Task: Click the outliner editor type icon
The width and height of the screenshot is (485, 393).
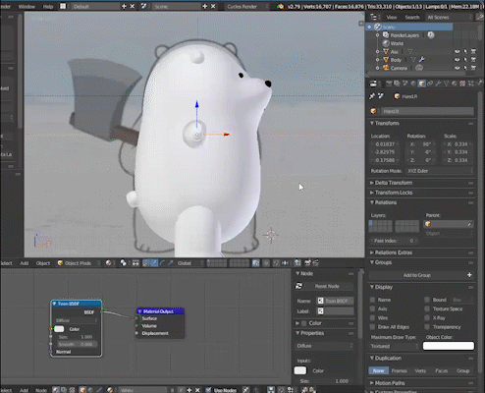Action: [373, 17]
